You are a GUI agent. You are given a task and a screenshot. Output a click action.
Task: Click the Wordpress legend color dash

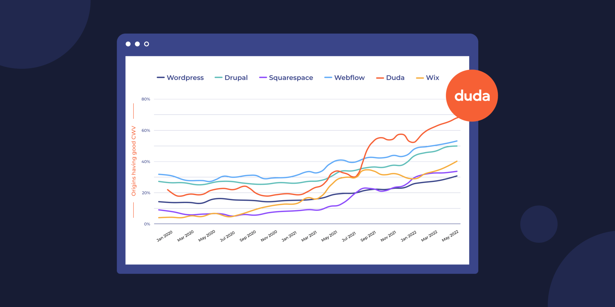160,78
